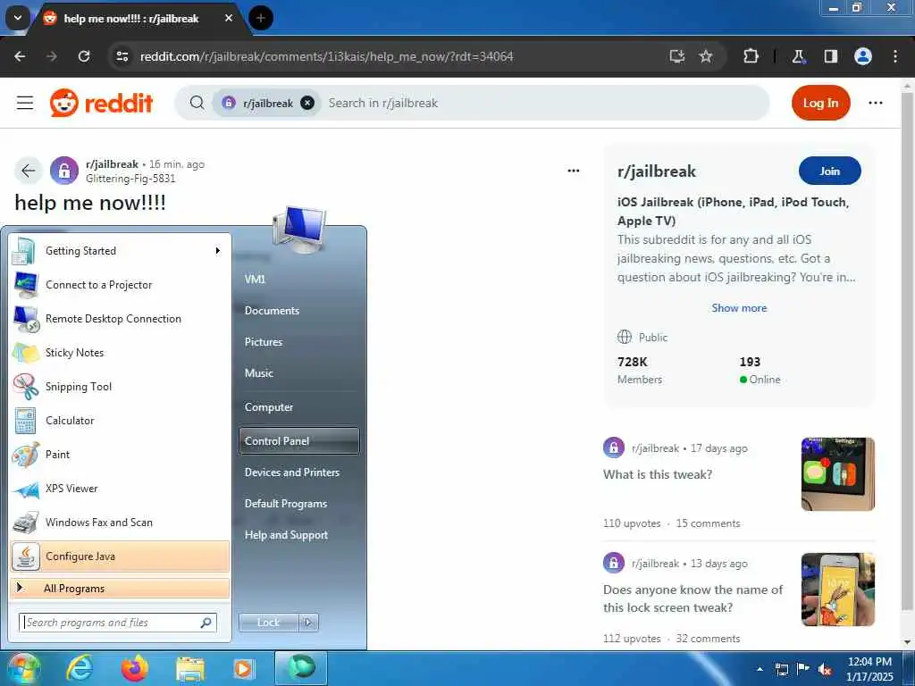Open Internet Explorer from taskbar
The height and width of the screenshot is (686, 915).
tap(79, 668)
